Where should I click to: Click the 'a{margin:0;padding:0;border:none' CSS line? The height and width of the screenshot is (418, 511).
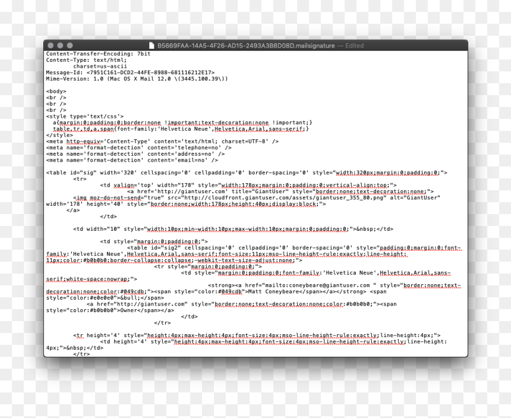182,122
